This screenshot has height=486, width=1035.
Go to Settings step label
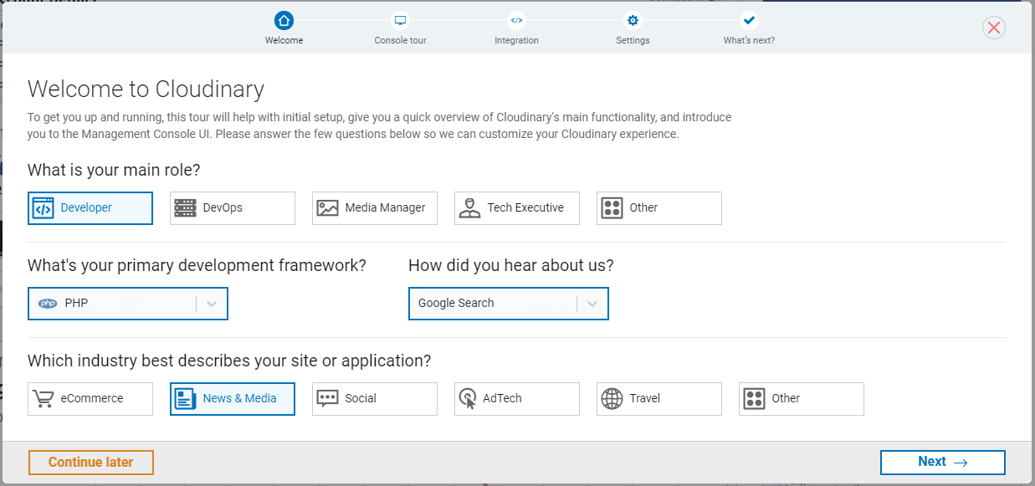[x=633, y=40]
